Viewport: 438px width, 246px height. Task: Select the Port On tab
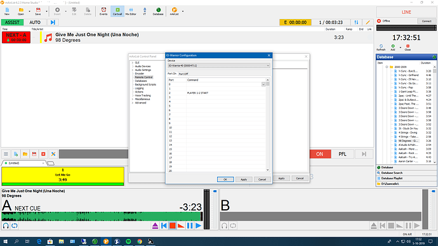pyautogui.click(x=172, y=74)
